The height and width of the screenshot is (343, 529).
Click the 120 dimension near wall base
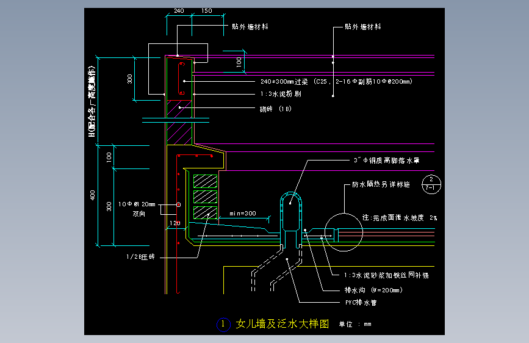(x=175, y=223)
